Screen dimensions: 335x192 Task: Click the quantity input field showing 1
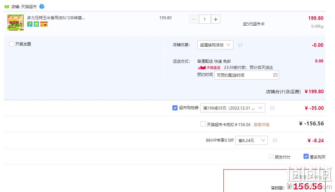[205, 19]
